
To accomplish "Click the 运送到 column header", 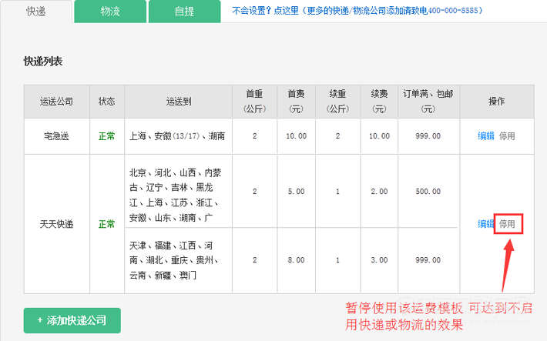I will pyautogui.click(x=179, y=102).
